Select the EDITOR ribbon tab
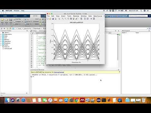 pyautogui.click(x=35, y=16)
